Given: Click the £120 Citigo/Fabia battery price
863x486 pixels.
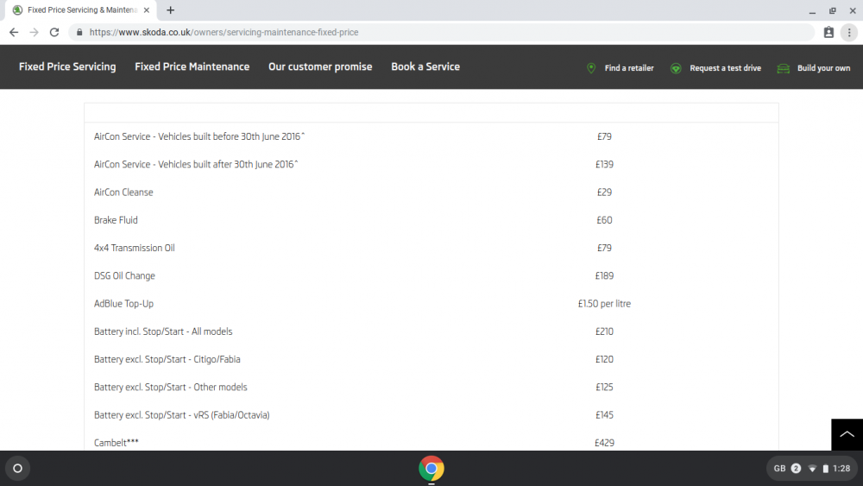Looking at the screenshot, I should [604, 359].
